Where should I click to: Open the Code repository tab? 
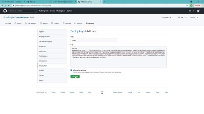pos(8,23)
